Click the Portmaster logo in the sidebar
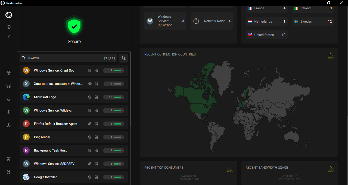This screenshot has width=348, height=185. coord(9,15)
